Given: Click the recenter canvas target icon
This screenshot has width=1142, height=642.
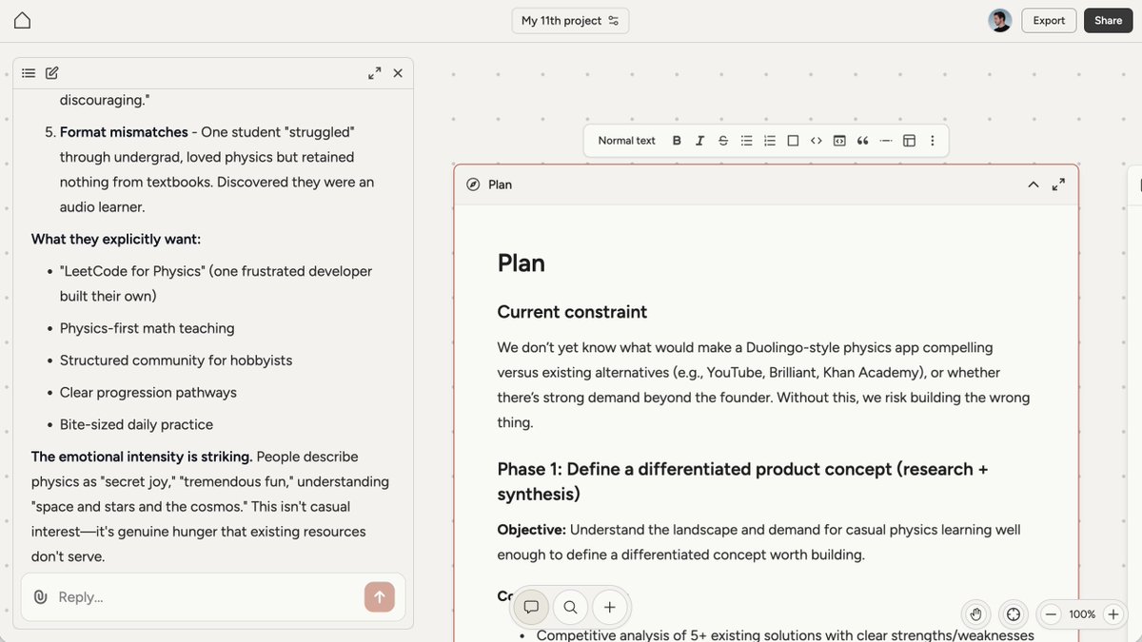Looking at the screenshot, I should [x=1014, y=614].
